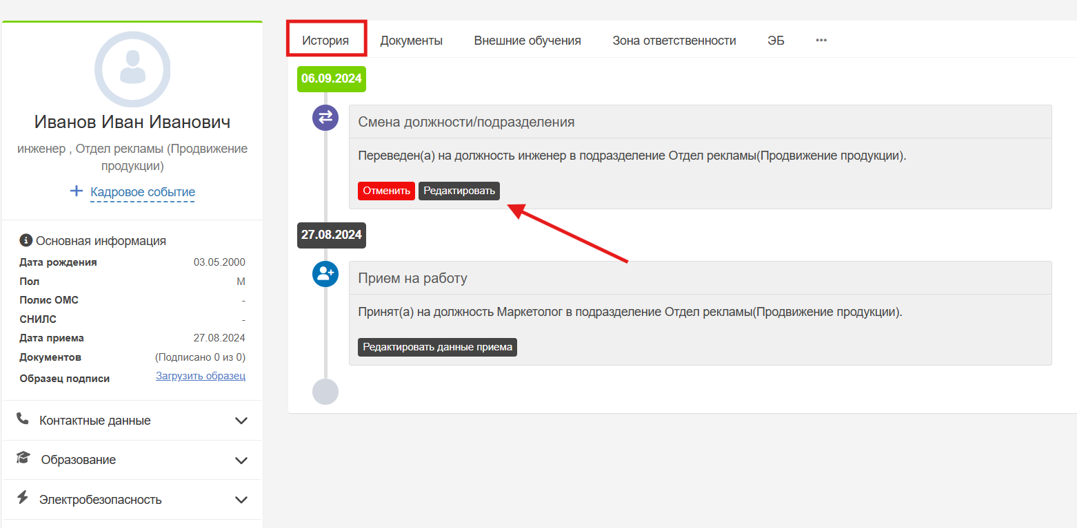This screenshot has height=528, width=1077.
Task: Click the red Отменить button
Action: pos(386,191)
